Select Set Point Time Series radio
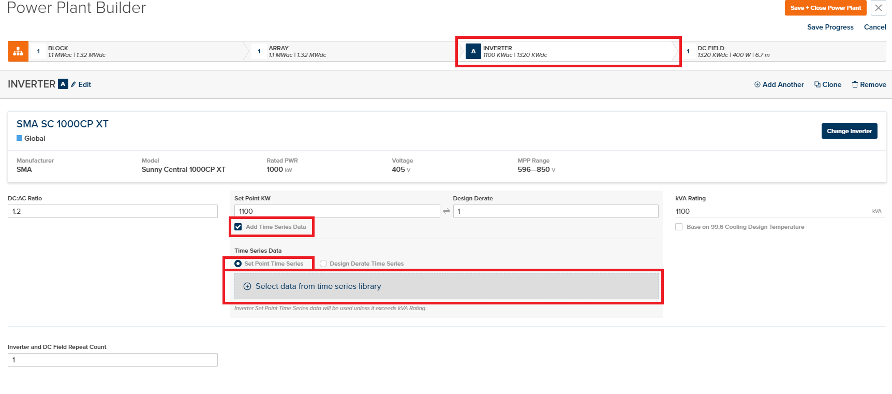The height and width of the screenshot is (394, 892). click(238, 264)
